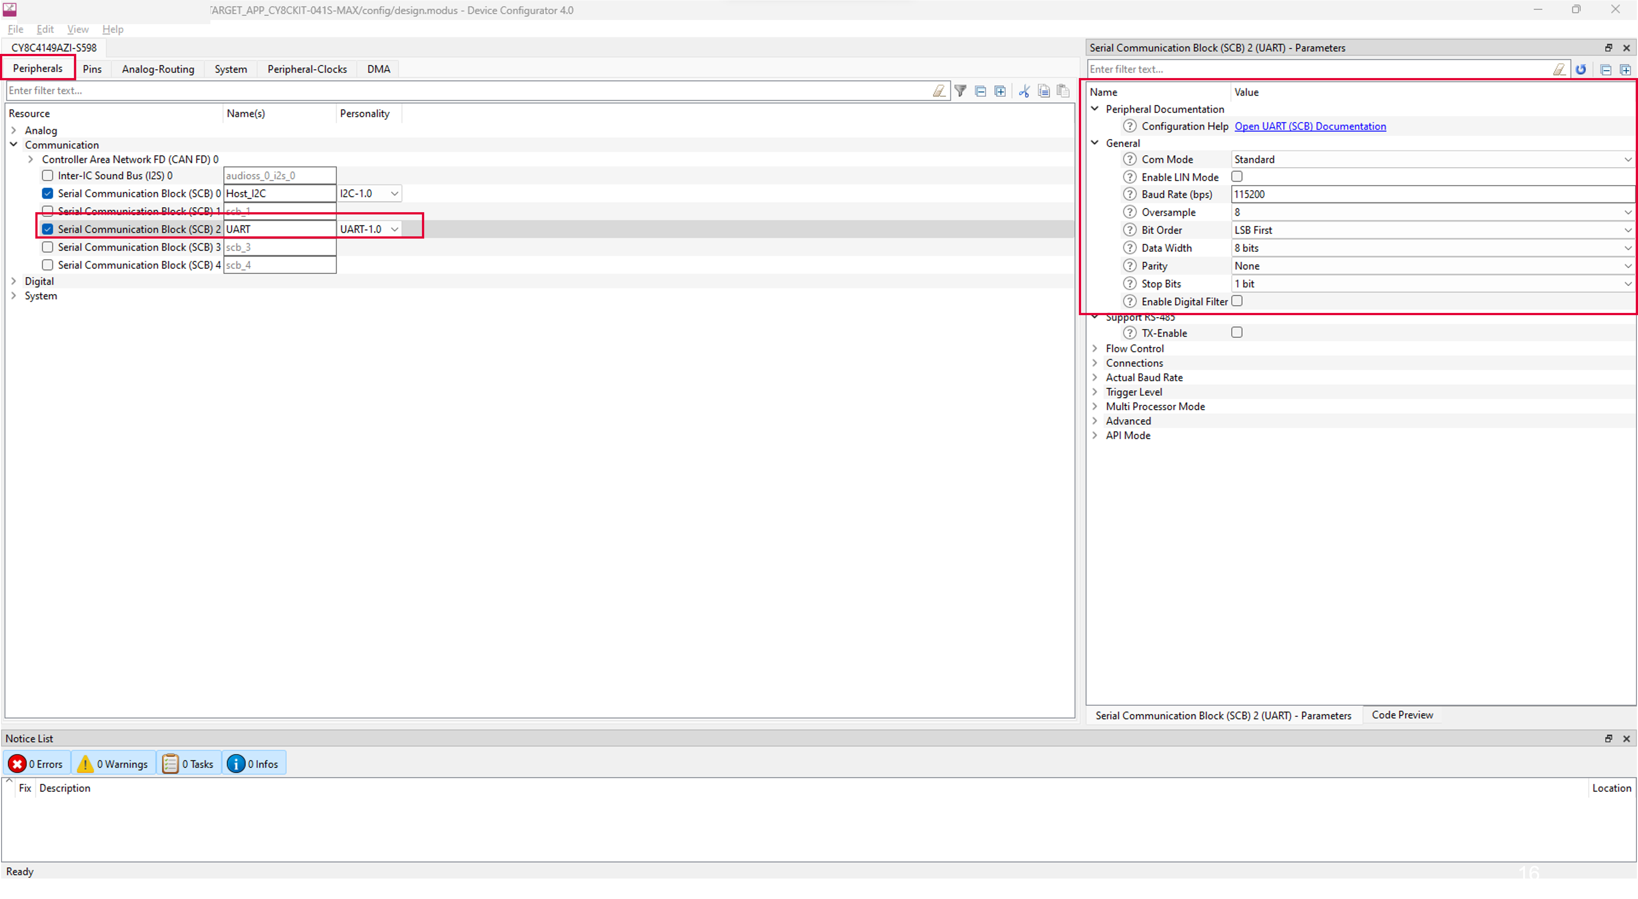Open help for Com Mode parameter
This screenshot has height=899, width=1638.
click(x=1129, y=159)
